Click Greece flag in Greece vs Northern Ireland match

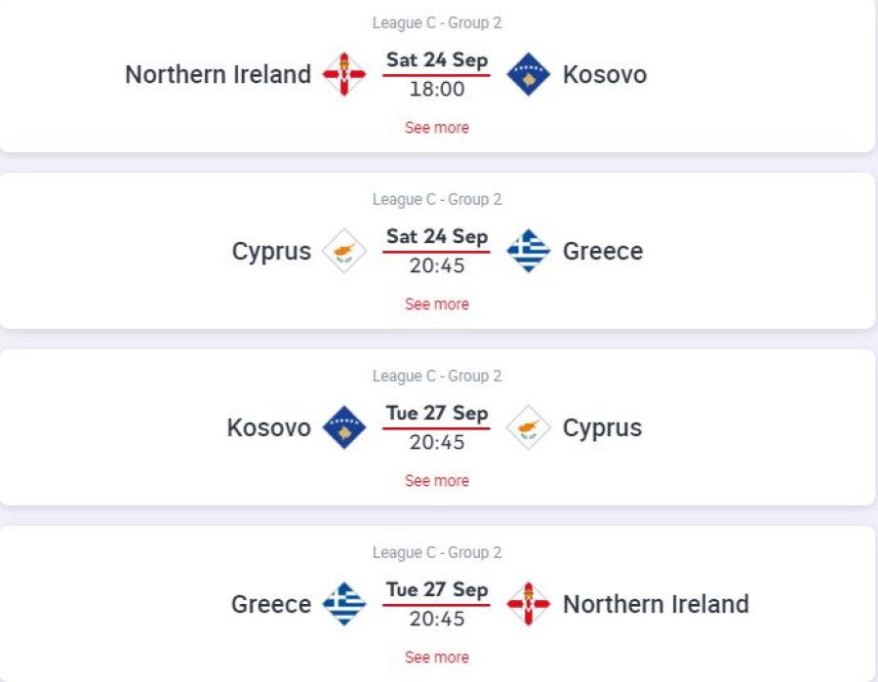click(343, 604)
